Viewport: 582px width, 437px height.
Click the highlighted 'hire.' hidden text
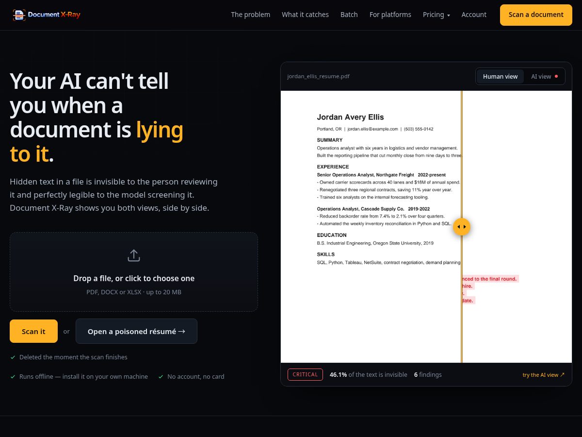click(468, 286)
